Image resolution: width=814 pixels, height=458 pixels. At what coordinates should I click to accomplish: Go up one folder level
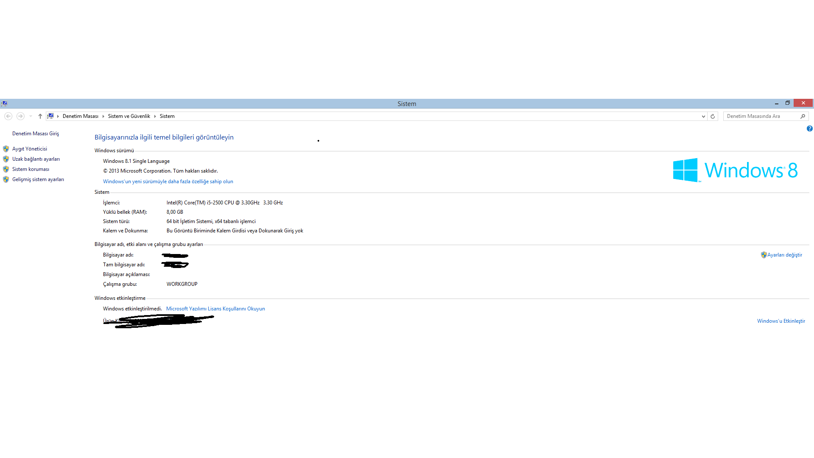40,116
